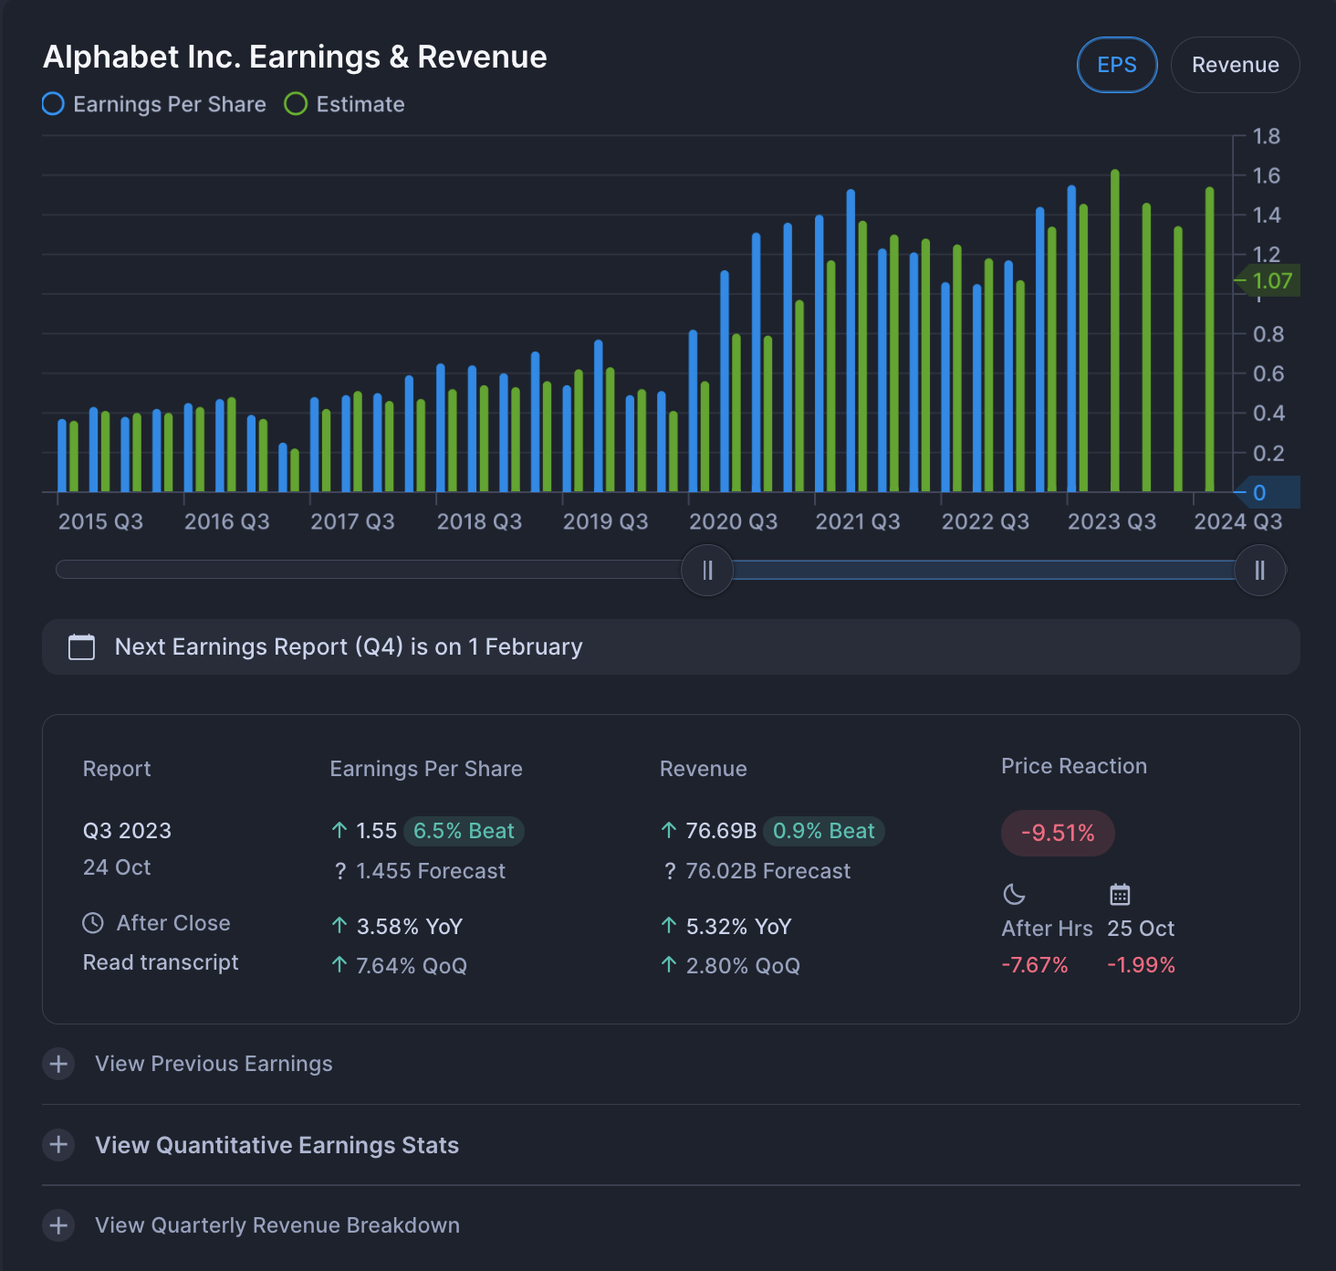The height and width of the screenshot is (1271, 1336).
Task: Toggle the Earnings Per Share legend circle
Action: pos(53,104)
